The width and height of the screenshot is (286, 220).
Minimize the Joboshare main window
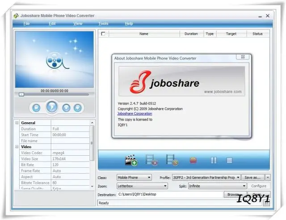pyautogui.click(x=260, y=16)
